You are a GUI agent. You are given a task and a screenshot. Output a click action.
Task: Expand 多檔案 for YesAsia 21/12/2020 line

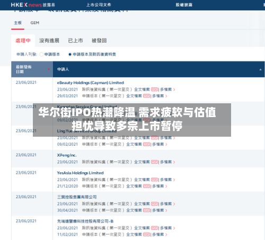click(x=160, y=186)
